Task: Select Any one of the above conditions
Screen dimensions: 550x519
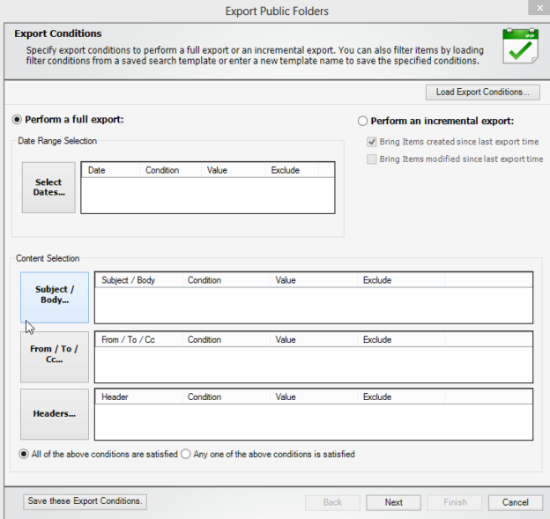Action: pos(186,455)
